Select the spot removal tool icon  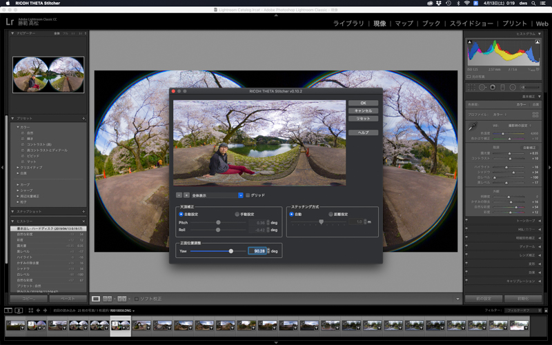point(482,87)
